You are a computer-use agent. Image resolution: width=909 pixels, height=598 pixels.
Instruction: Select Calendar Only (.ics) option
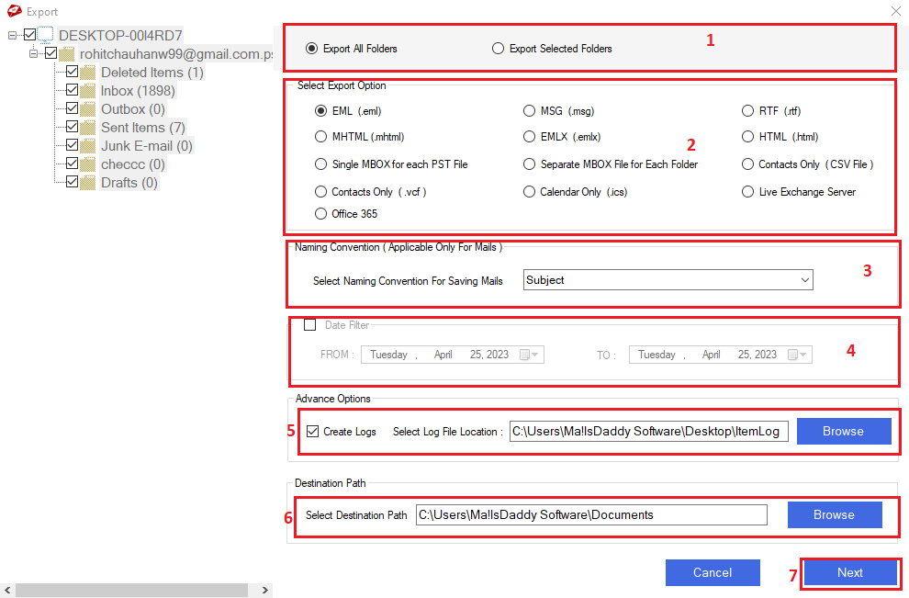tap(529, 192)
